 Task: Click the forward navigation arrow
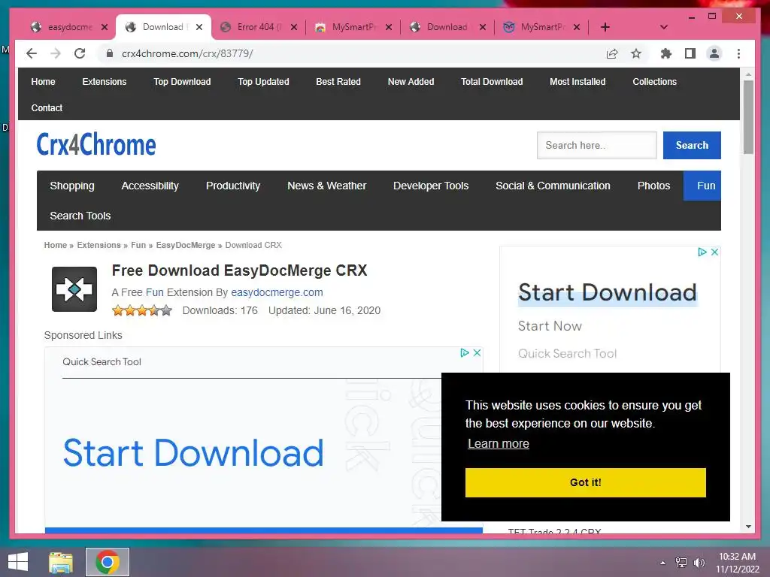[x=56, y=53]
